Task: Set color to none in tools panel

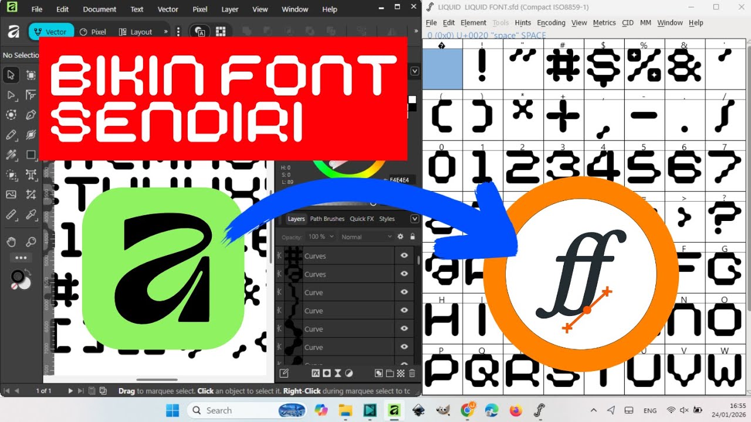Action: pyautogui.click(x=15, y=286)
